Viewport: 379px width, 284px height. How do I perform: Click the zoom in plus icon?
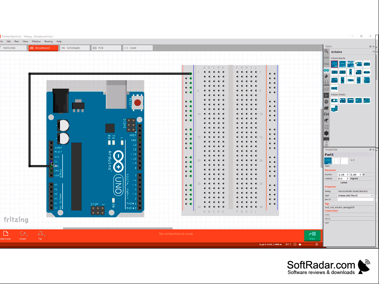tap(317, 244)
